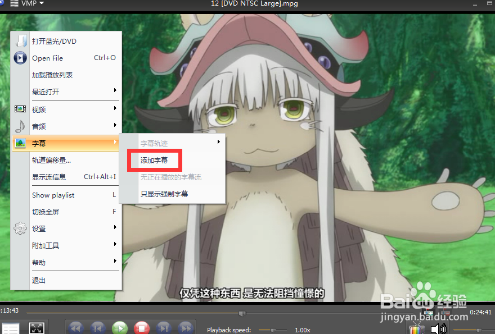Click the 1.00x speed value
The width and height of the screenshot is (495, 334).
tap(303, 330)
